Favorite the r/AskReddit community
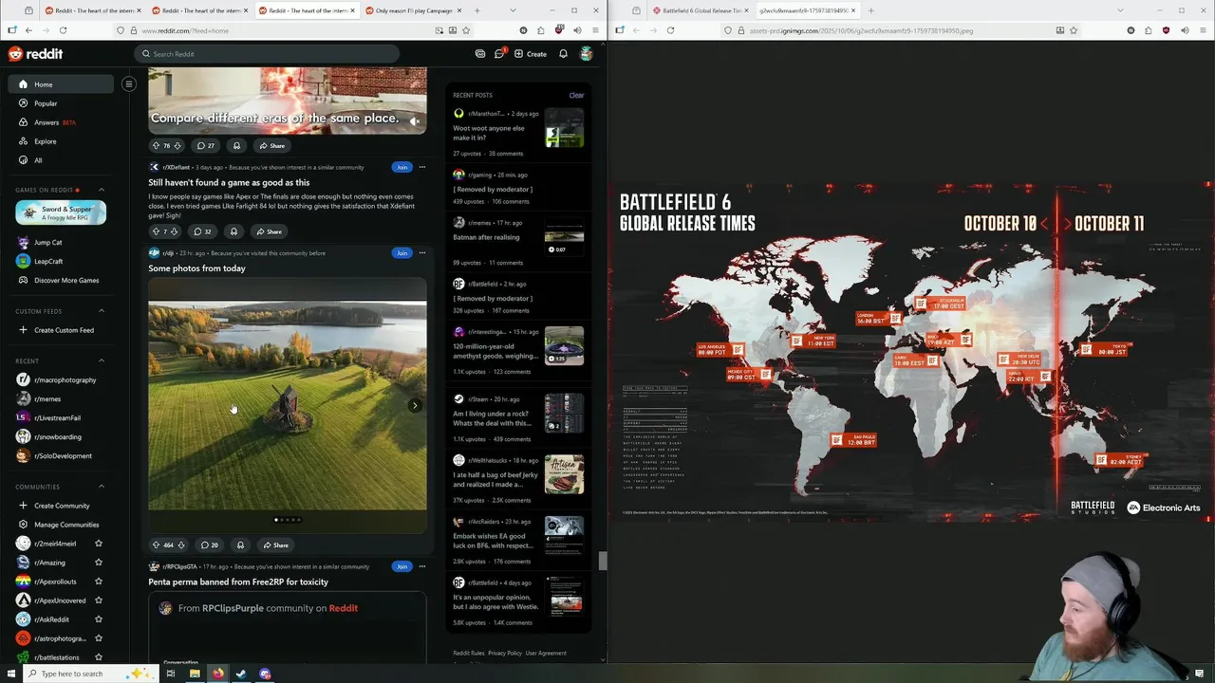The height and width of the screenshot is (683, 1215). point(99,619)
